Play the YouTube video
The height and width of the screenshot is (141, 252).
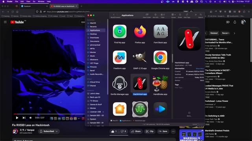(17, 118)
